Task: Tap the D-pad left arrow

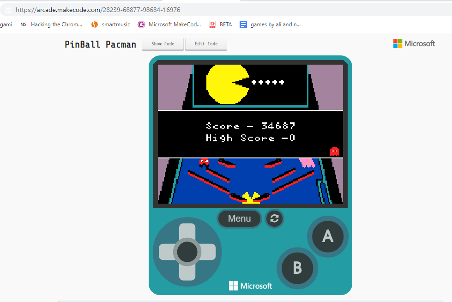Action: tap(166, 252)
